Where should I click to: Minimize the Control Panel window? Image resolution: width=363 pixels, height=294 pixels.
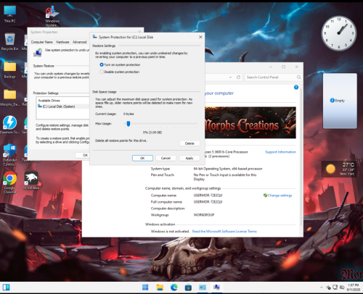coord(271,67)
